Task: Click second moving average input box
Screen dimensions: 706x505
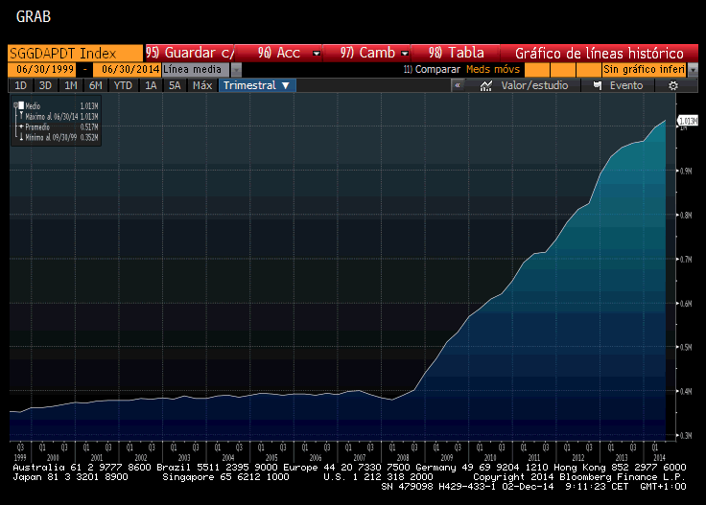Action: click(563, 70)
